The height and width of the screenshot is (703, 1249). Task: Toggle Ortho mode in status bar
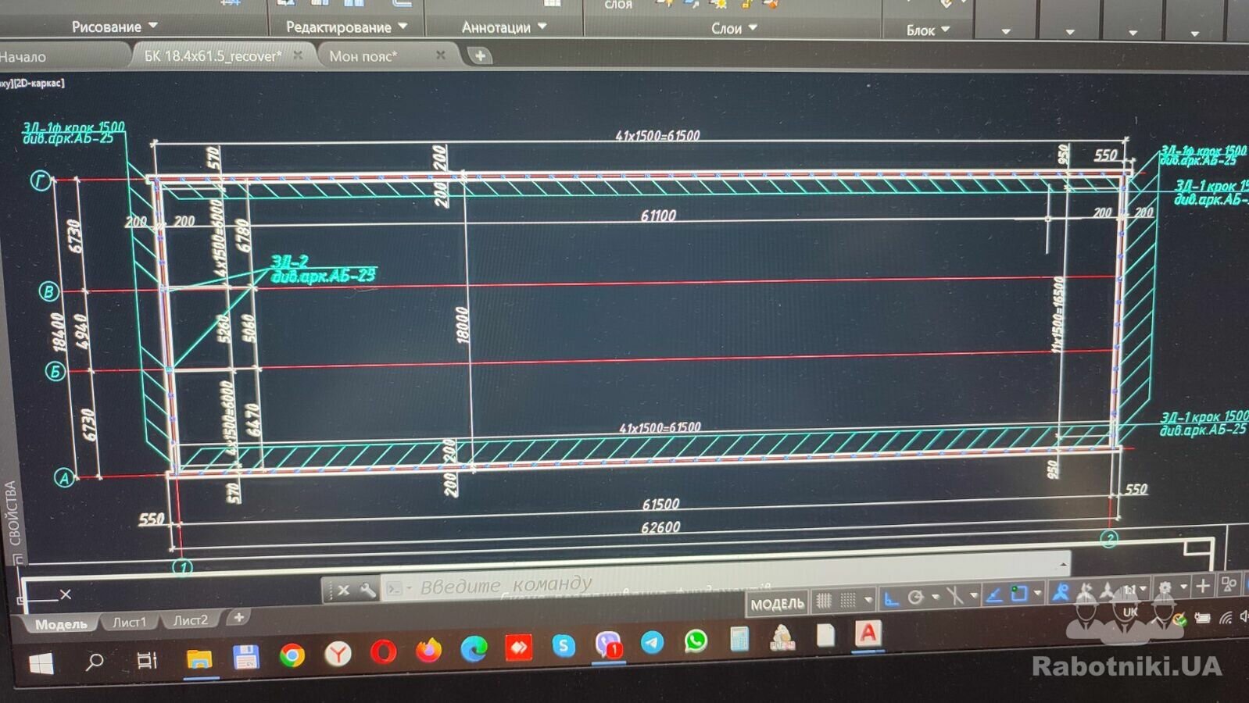tap(891, 598)
